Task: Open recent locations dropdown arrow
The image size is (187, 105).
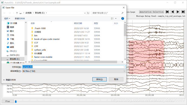Action: coord(14,13)
